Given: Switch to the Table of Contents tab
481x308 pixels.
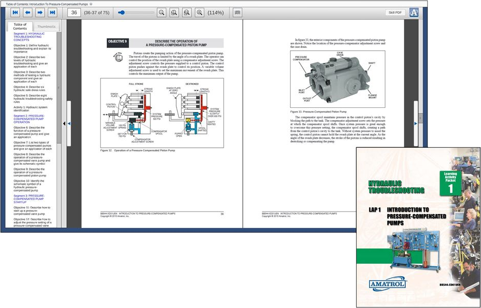Looking at the screenshot, I should pyautogui.click(x=20, y=26).
